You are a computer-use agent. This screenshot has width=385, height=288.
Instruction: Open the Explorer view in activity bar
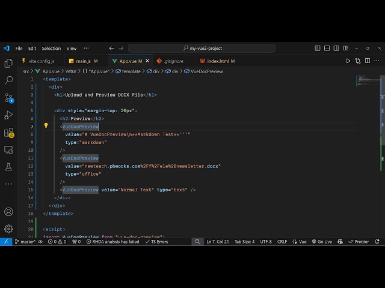click(8, 63)
